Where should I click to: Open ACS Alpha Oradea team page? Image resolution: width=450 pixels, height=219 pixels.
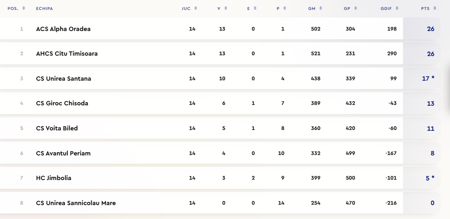point(63,29)
